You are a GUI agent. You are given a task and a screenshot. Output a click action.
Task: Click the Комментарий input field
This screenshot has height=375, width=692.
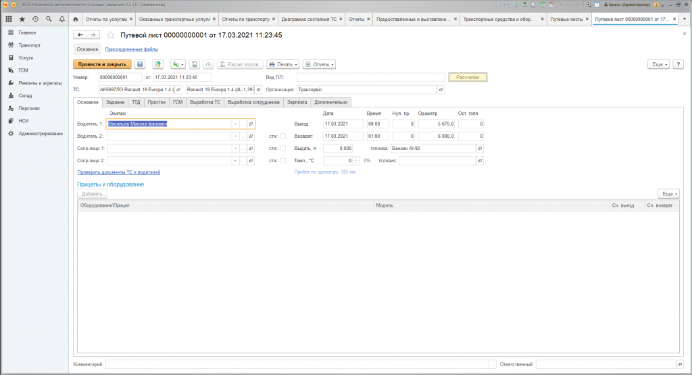[x=297, y=364]
